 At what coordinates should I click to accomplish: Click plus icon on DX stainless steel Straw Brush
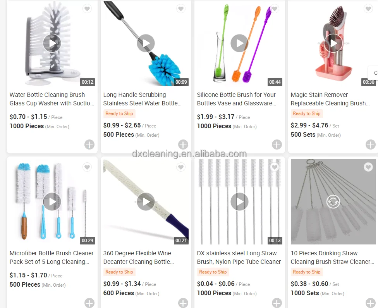pos(277,303)
